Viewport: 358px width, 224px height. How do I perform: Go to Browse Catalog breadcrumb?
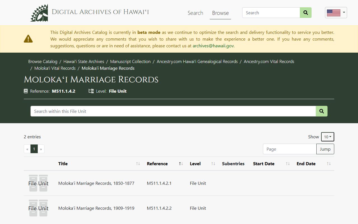coord(43,61)
